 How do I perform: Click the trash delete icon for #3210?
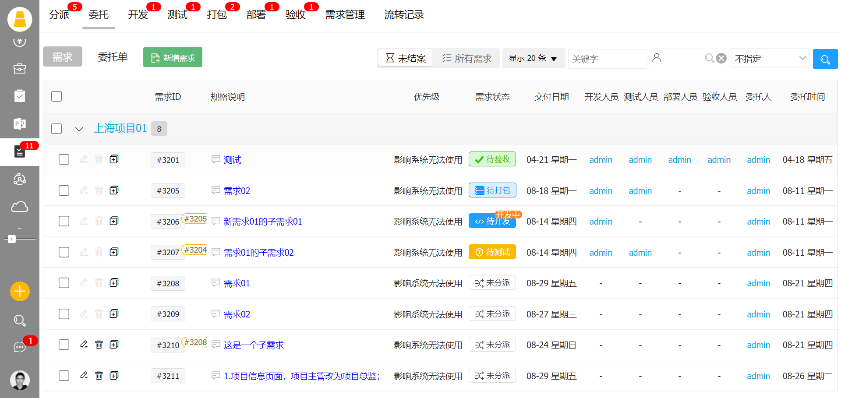(99, 345)
